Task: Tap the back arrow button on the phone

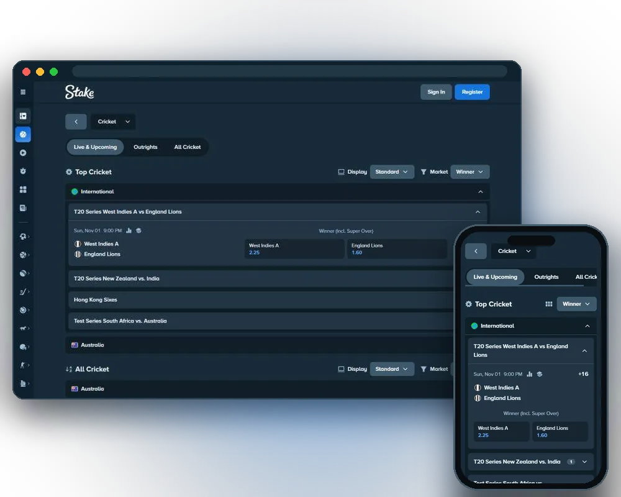Action: [476, 251]
